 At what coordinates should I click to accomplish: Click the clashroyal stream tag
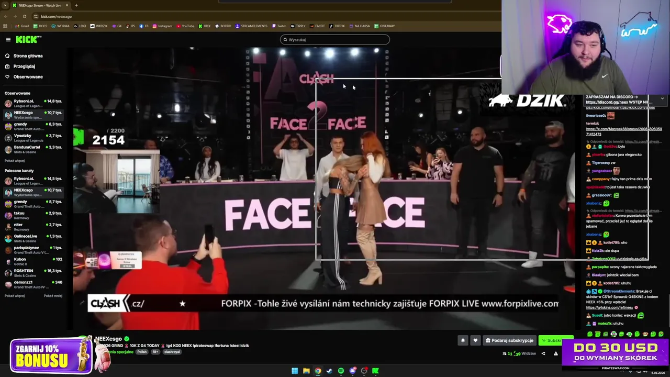pyautogui.click(x=172, y=352)
